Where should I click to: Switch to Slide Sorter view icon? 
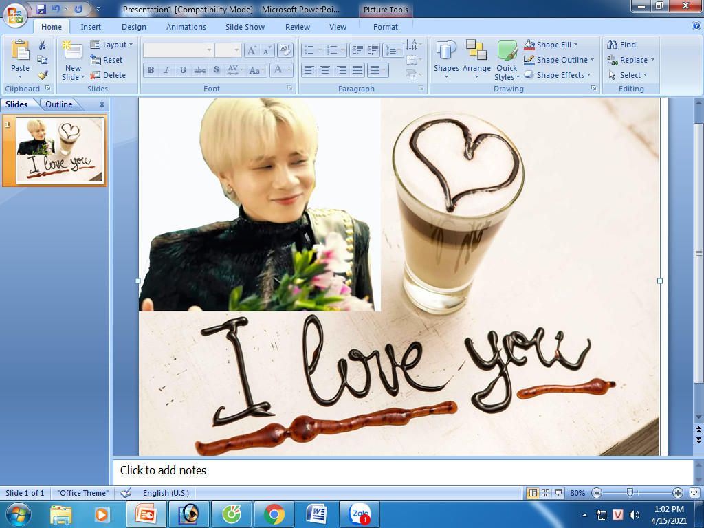pyautogui.click(x=545, y=493)
